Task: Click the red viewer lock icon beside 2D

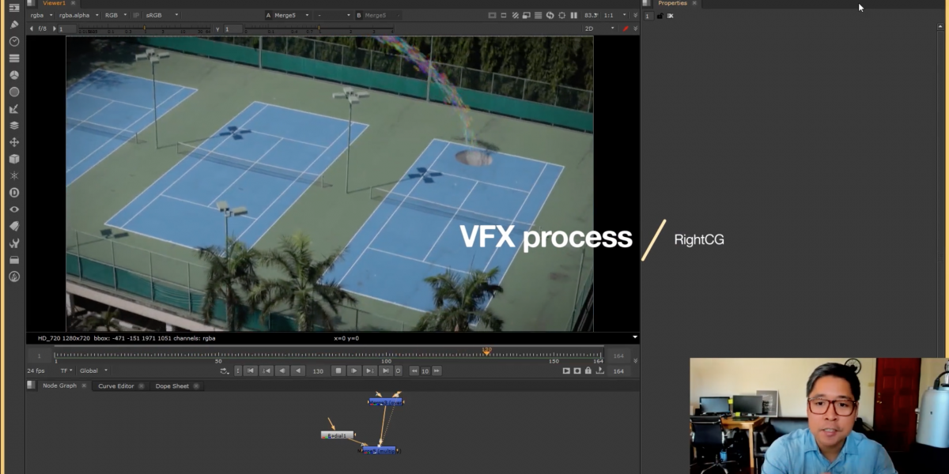Action: (625, 28)
